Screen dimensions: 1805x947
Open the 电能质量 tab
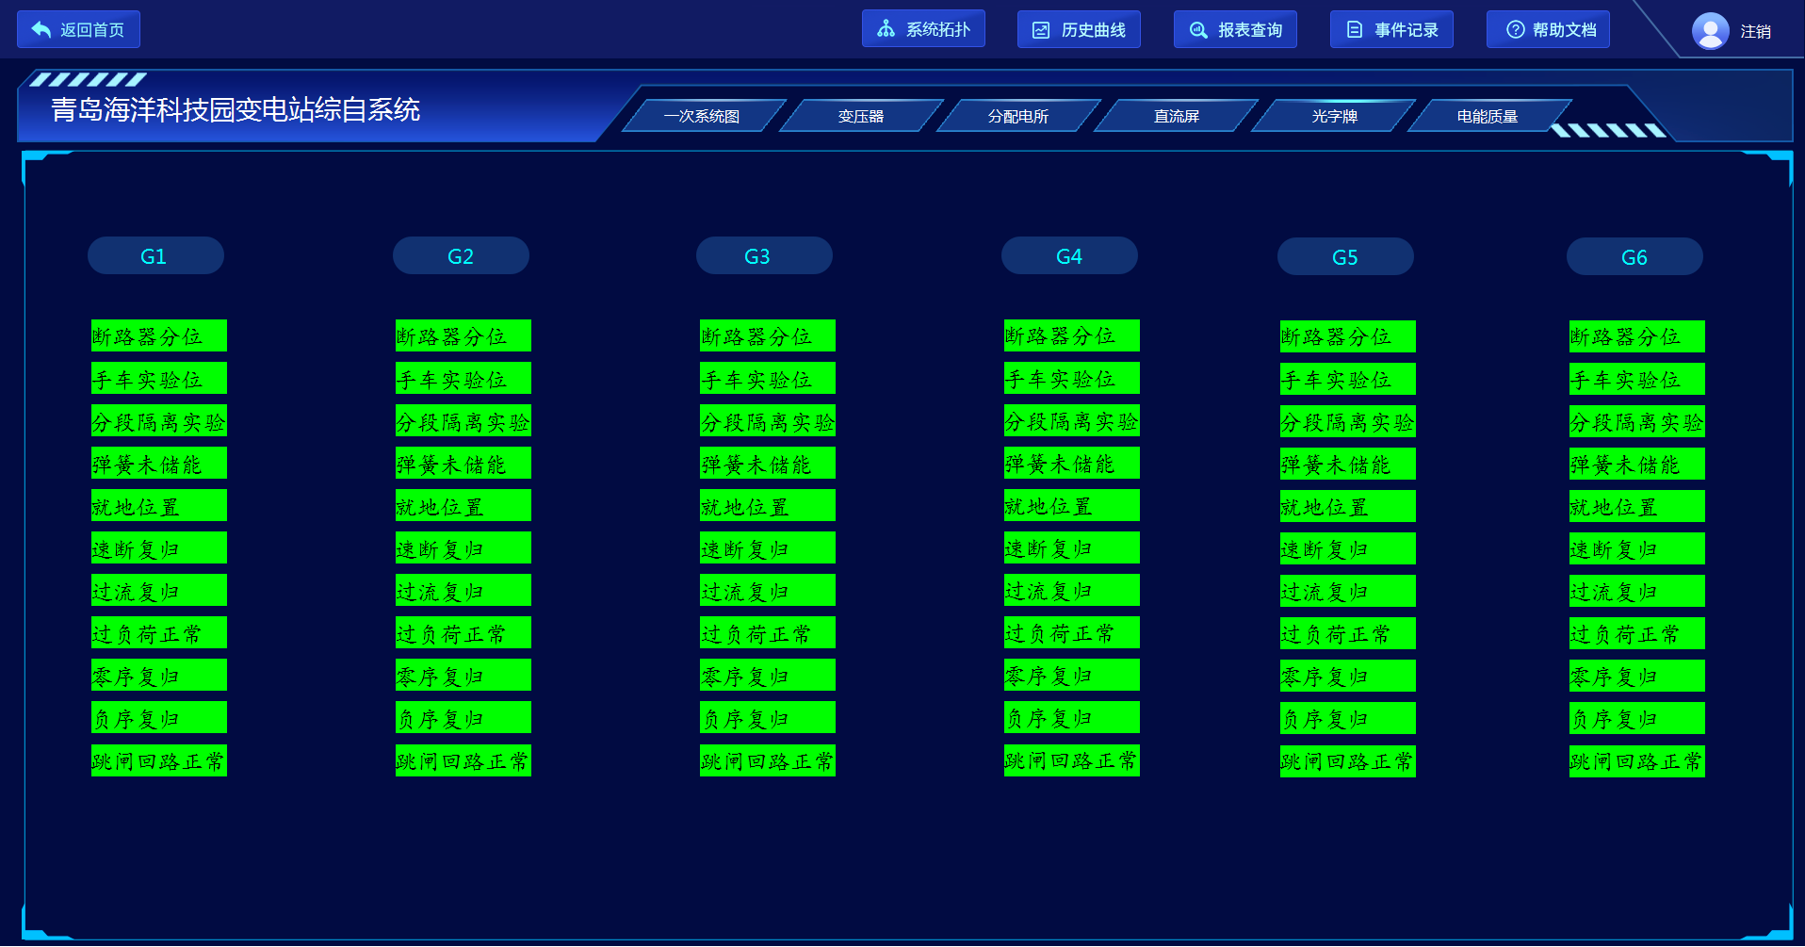tap(1487, 116)
